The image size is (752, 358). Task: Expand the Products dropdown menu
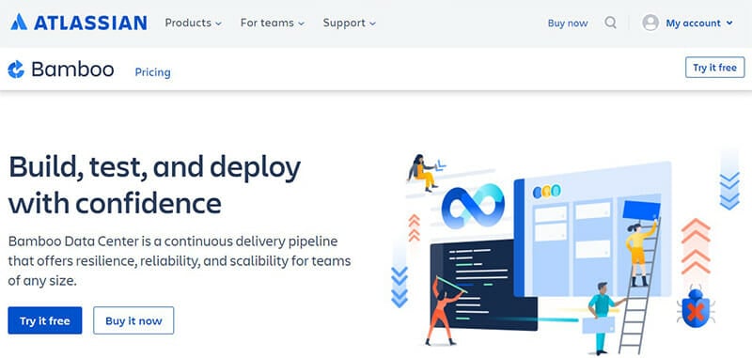click(194, 23)
